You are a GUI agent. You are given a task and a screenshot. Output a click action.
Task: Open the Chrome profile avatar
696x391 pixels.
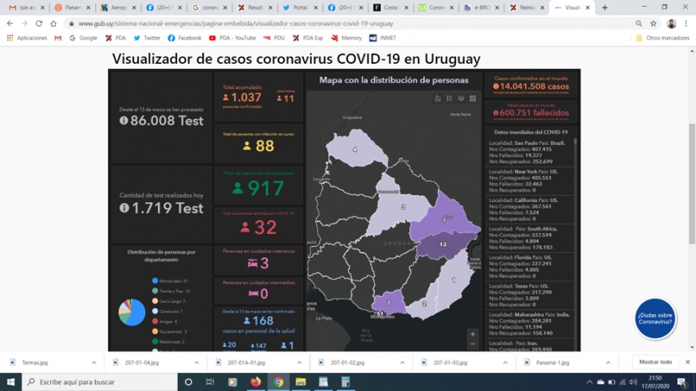pyautogui.click(x=671, y=24)
